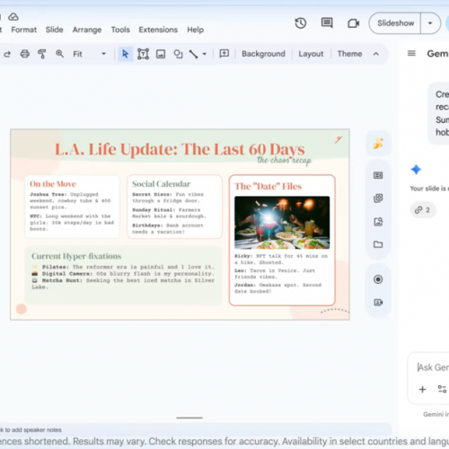The width and height of the screenshot is (449, 449).
Task: Open the Fit zoom level dropdown
Action: point(90,54)
